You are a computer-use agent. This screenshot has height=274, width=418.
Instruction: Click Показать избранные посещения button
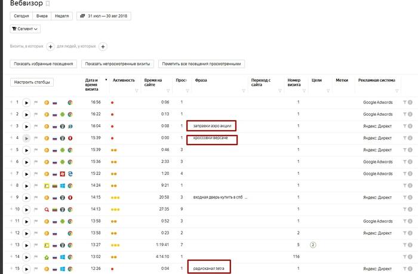click(x=44, y=64)
